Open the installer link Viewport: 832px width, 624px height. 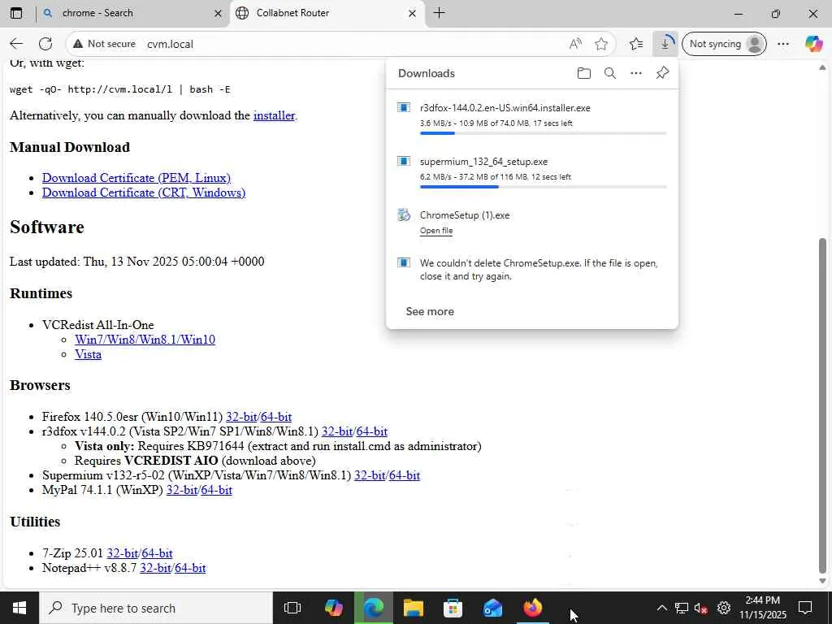(x=274, y=115)
